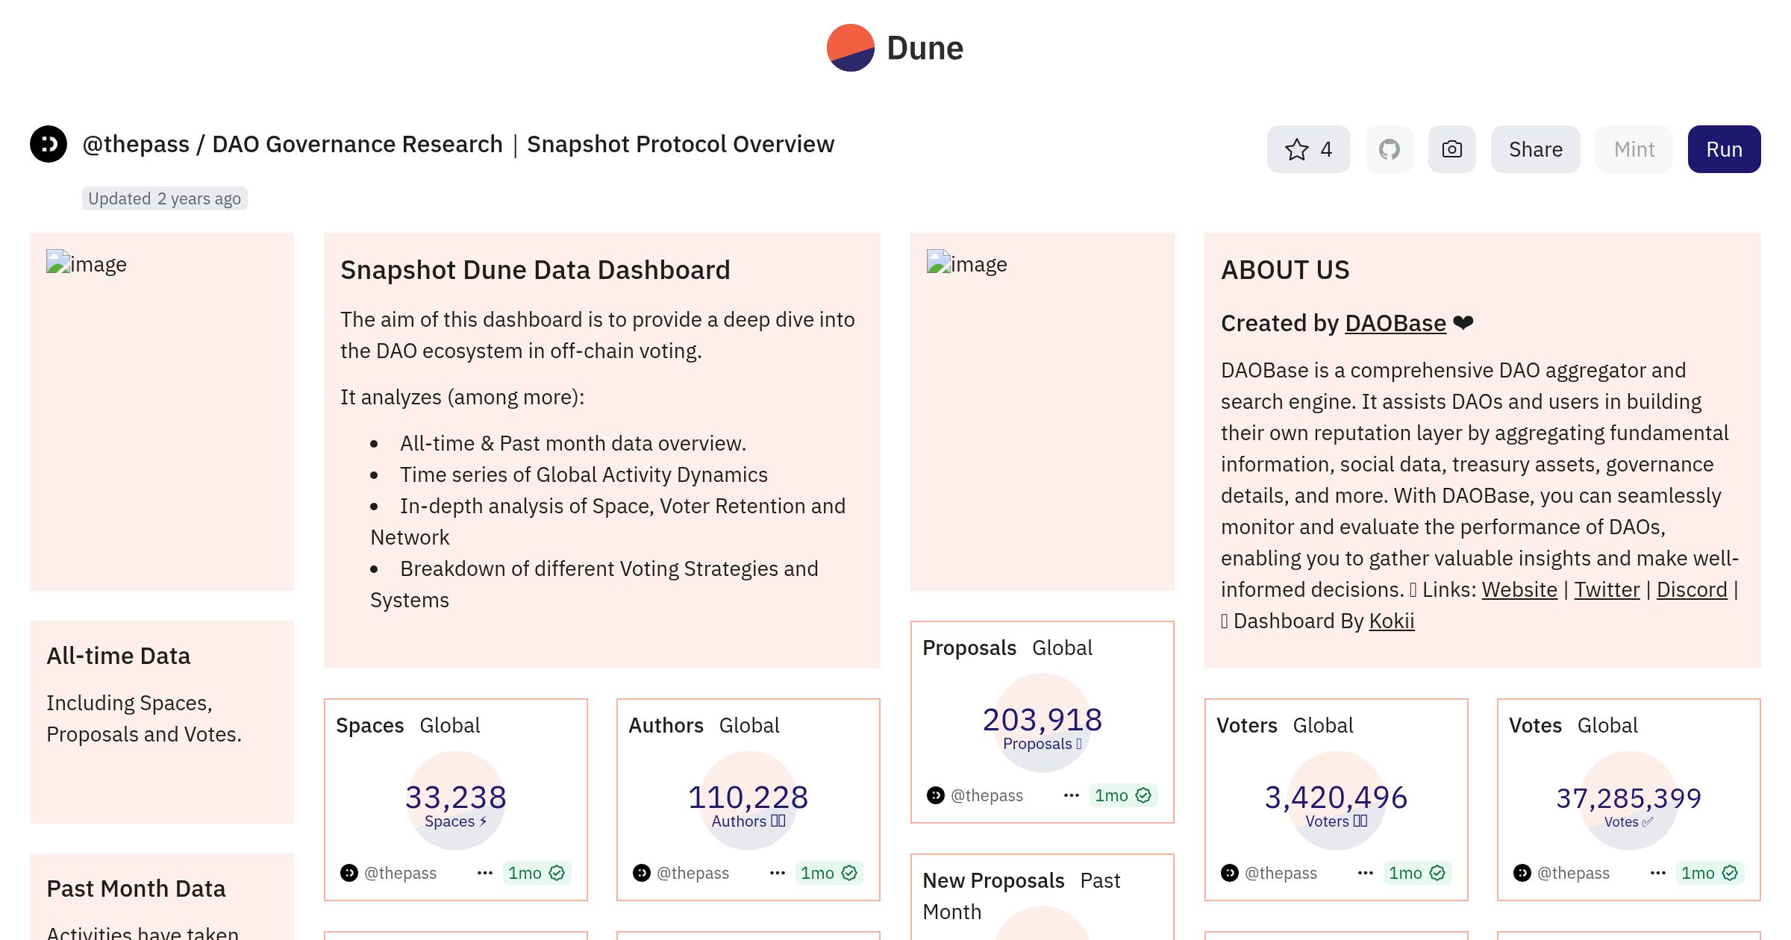Open the GitHub icon button
The width and height of the screenshot is (1791, 940).
[1389, 149]
